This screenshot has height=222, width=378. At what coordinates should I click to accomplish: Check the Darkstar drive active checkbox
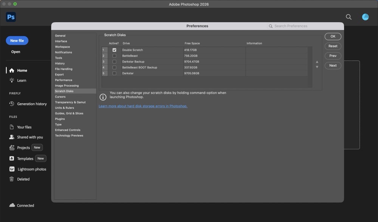point(114,73)
